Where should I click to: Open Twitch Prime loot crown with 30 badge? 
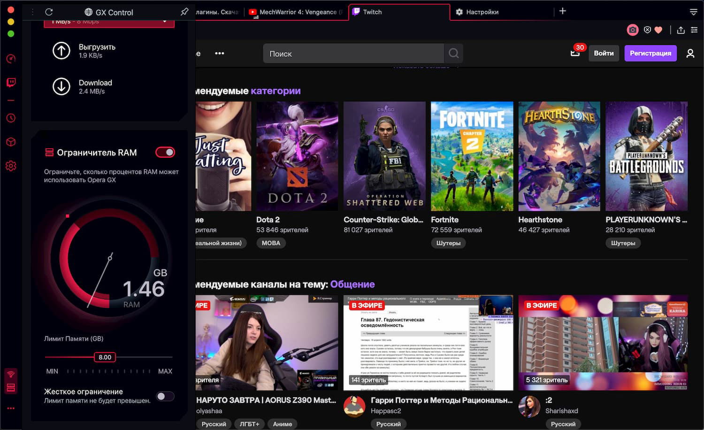(575, 52)
